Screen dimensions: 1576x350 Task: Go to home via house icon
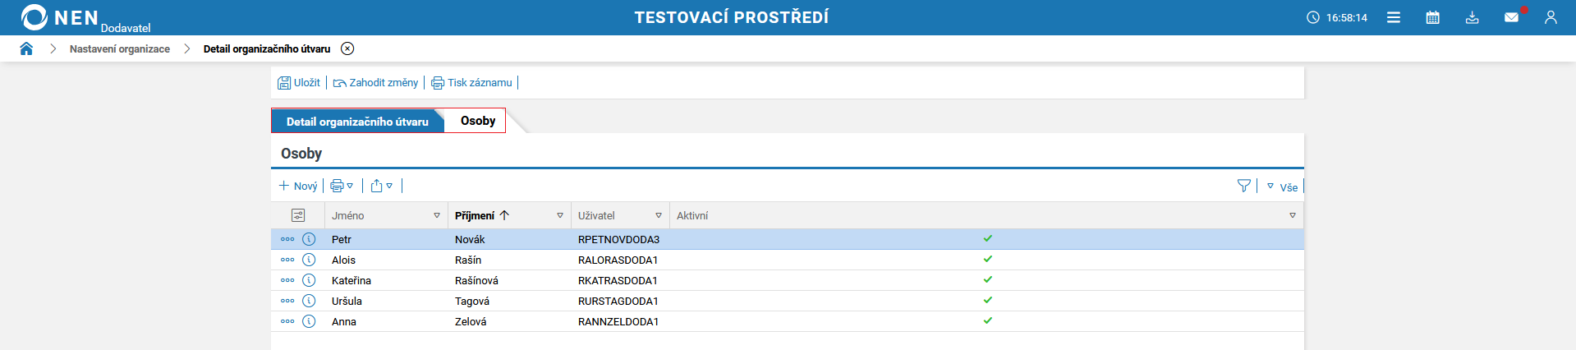coord(26,48)
